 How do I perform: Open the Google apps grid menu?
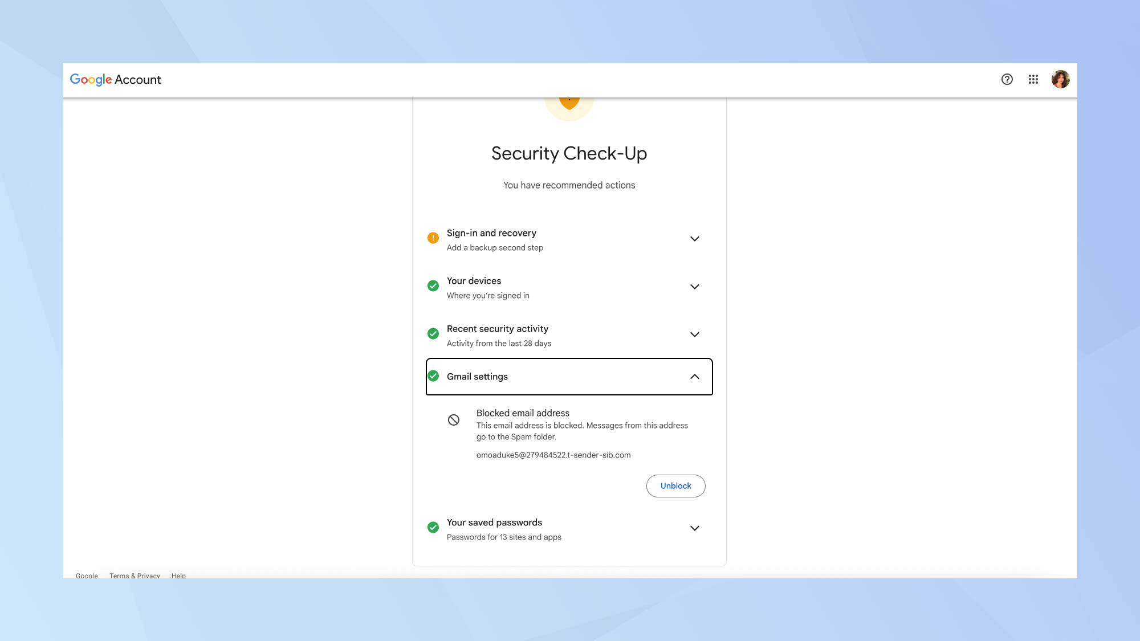tap(1033, 79)
